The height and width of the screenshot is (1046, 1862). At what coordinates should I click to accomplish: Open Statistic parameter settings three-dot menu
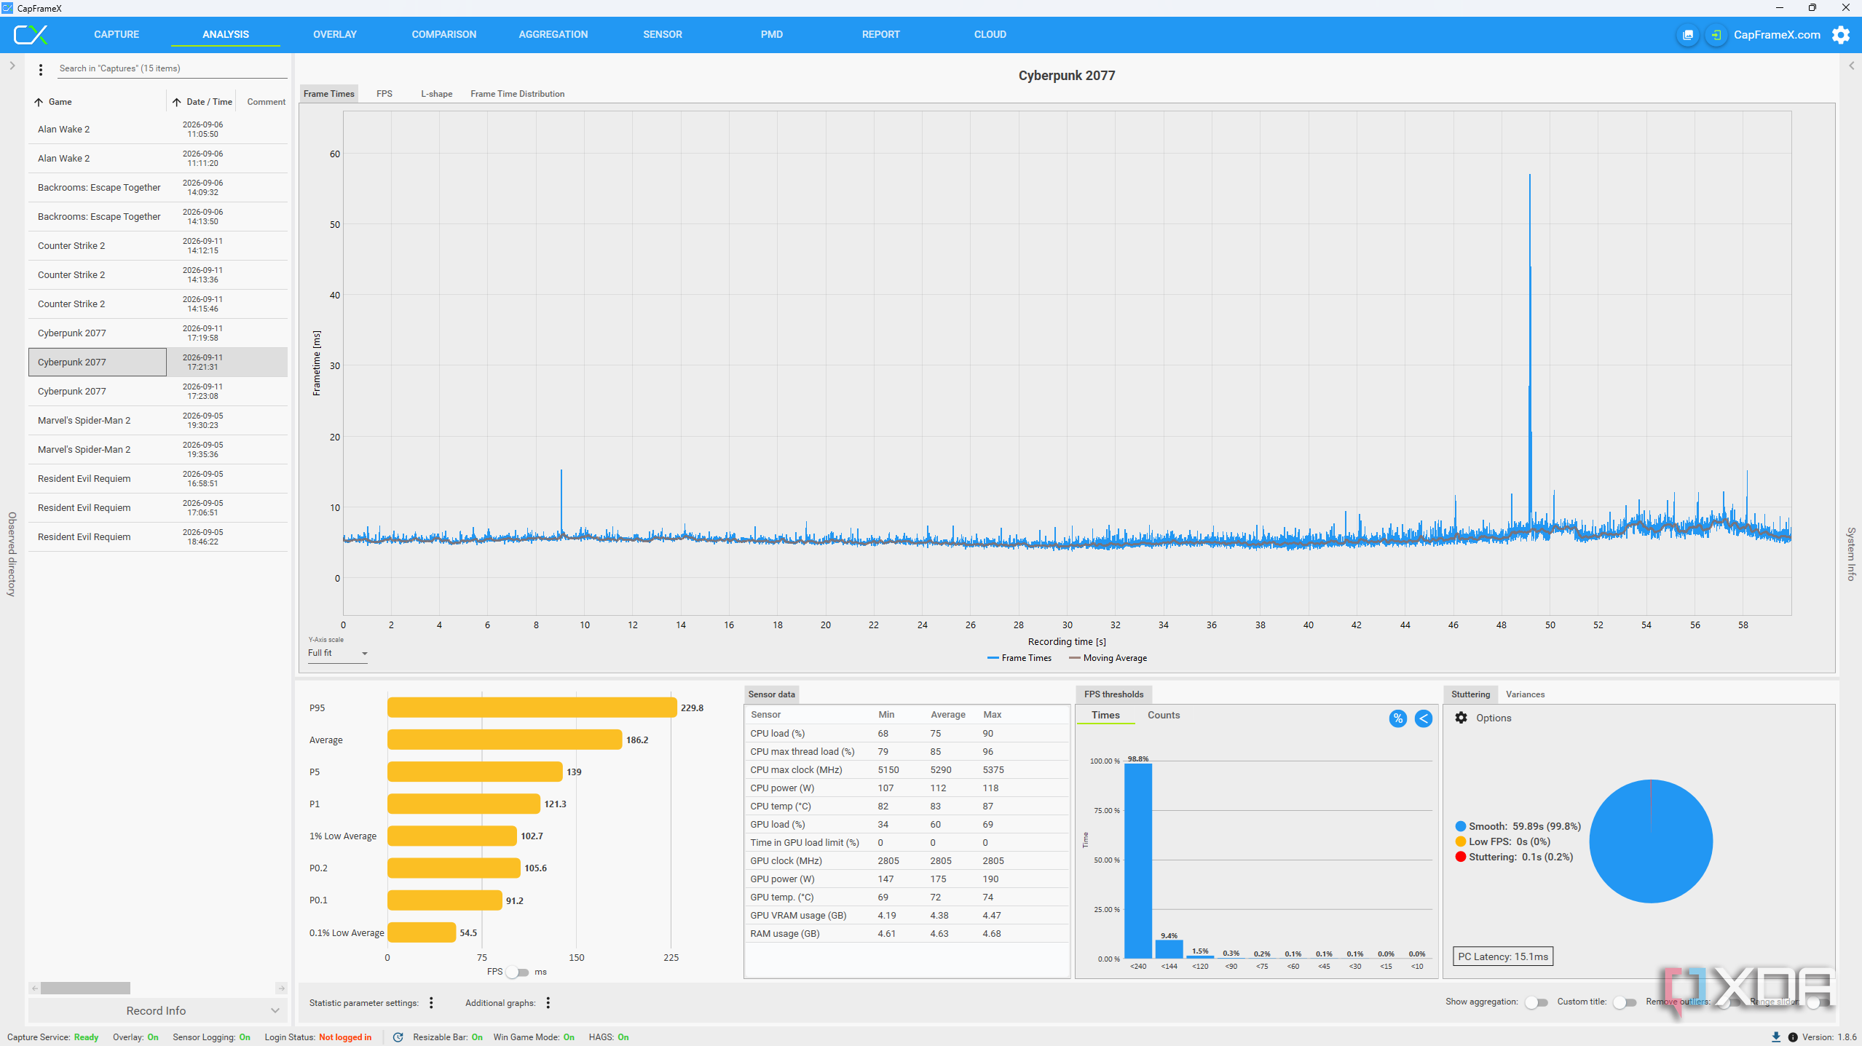pos(431,1002)
